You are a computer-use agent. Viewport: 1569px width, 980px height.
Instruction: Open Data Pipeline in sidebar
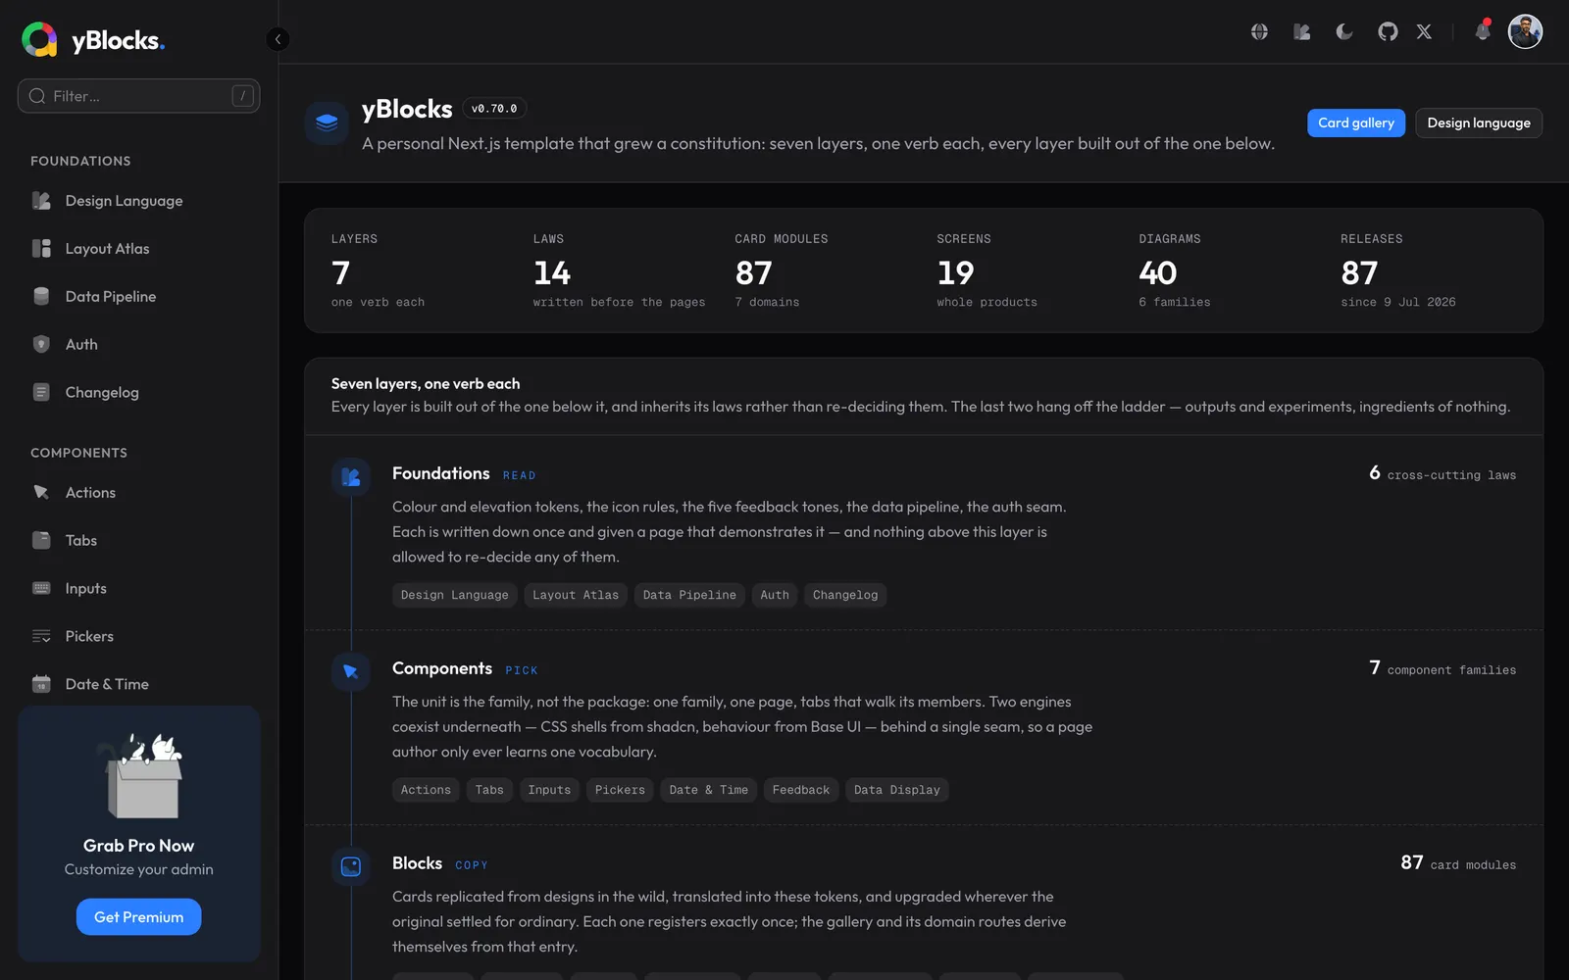click(x=138, y=297)
